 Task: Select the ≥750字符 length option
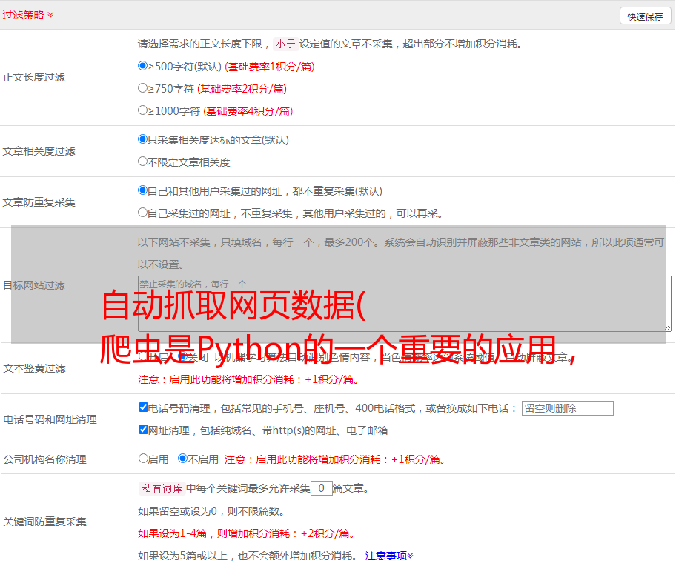142,88
